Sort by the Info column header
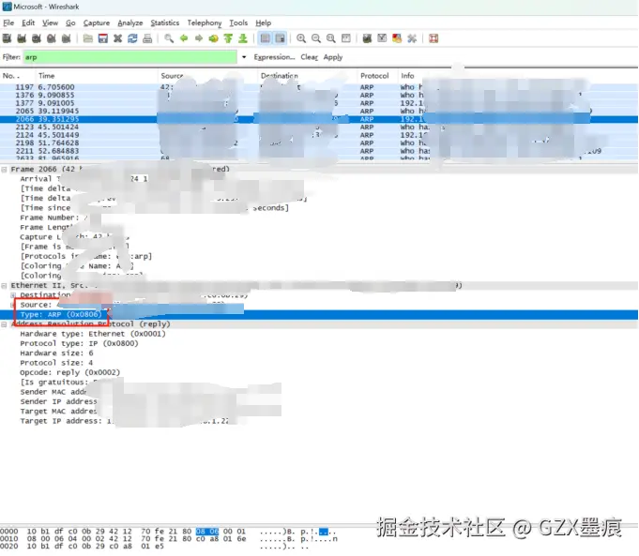639x556 pixels. (518, 76)
